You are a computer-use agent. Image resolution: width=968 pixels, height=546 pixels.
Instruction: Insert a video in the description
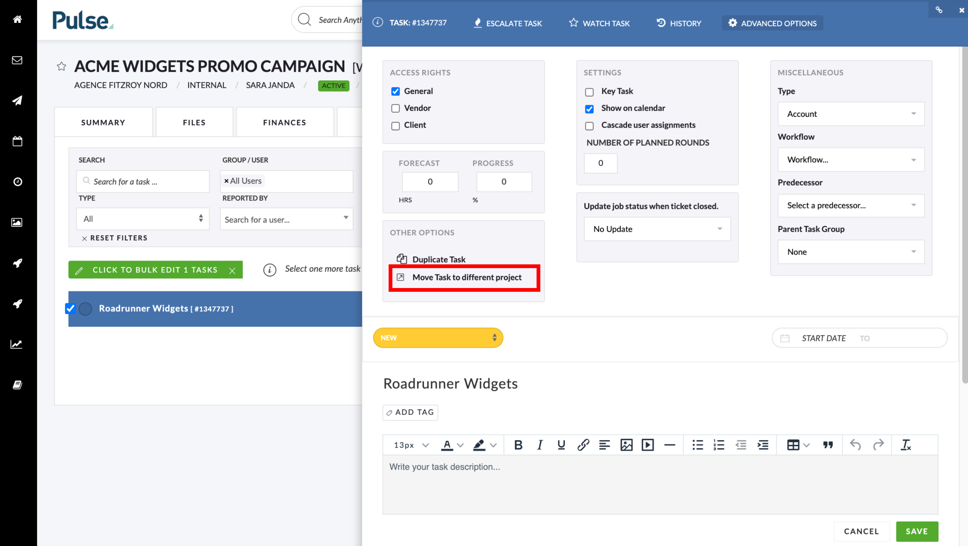click(x=647, y=445)
